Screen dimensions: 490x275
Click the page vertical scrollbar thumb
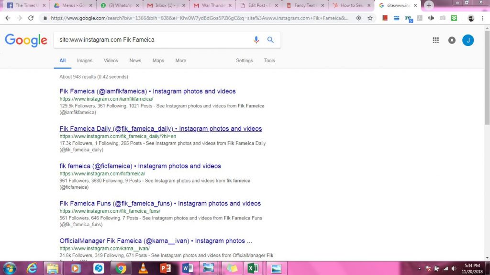487,78
